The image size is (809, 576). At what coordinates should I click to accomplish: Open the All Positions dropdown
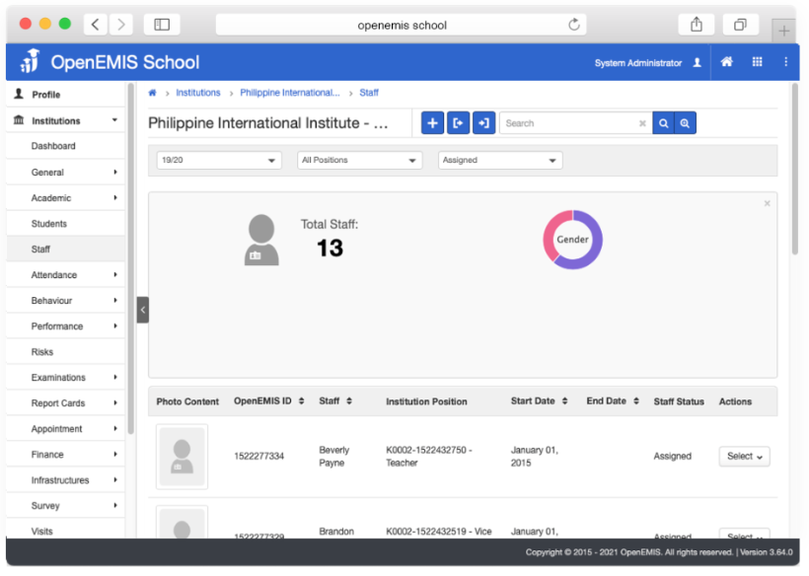(360, 161)
